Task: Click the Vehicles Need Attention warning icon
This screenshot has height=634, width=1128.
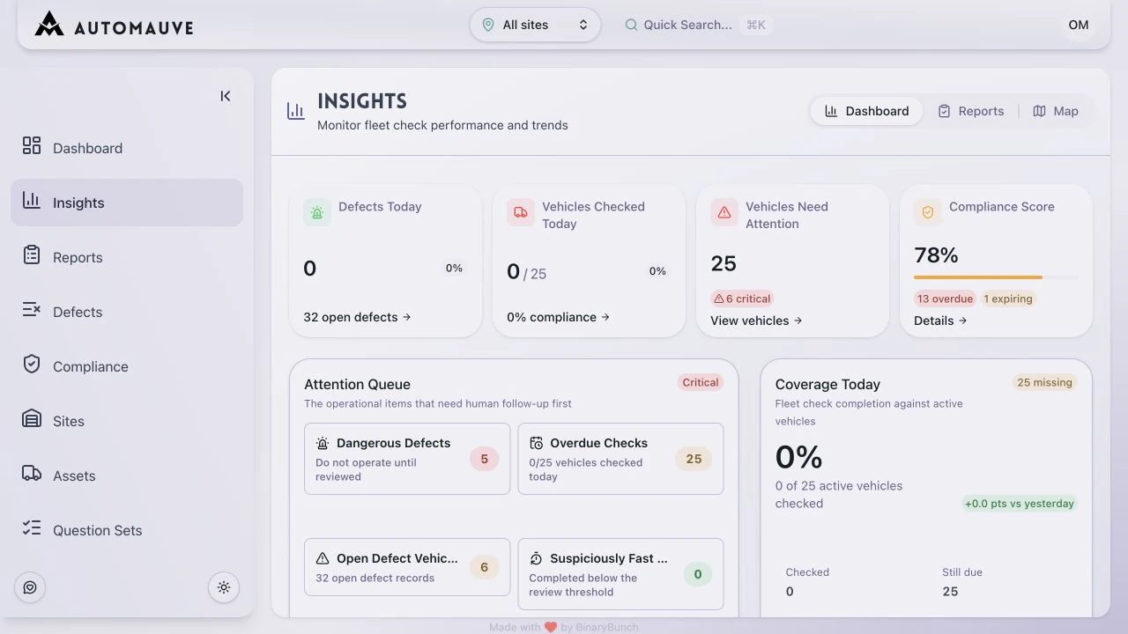Action: (x=724, y=212)
